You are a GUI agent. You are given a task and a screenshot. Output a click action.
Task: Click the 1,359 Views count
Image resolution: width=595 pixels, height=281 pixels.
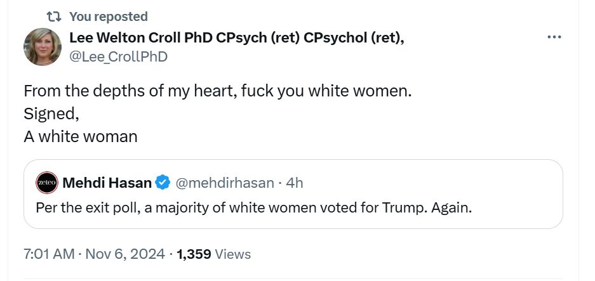click(194, 254)
